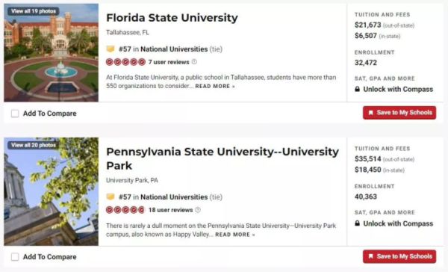Click the lock icon in Florida State's card
The image size is (448, 272).
pos(357,89)
